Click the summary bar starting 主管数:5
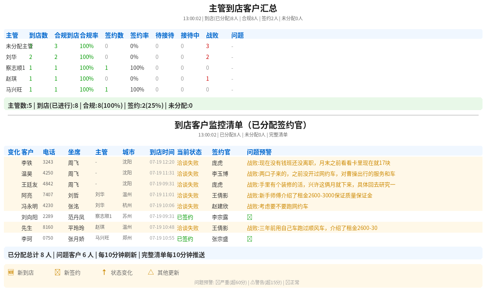 243,104
